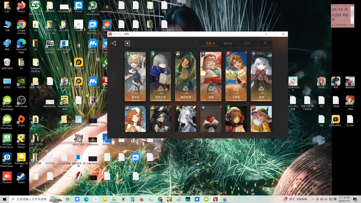Open the iCloud desktop shortcut
Image resolution: width=361 pixels, height=203 pixels.
tap(78, 7)
